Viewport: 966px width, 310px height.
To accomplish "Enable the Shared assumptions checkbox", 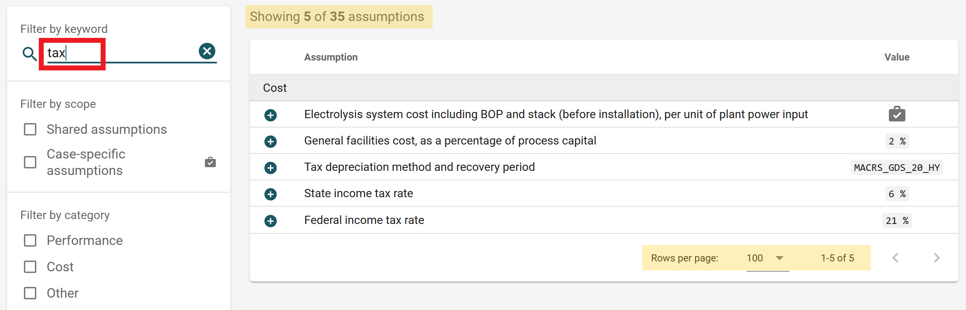I will click(x=30, y=129).
